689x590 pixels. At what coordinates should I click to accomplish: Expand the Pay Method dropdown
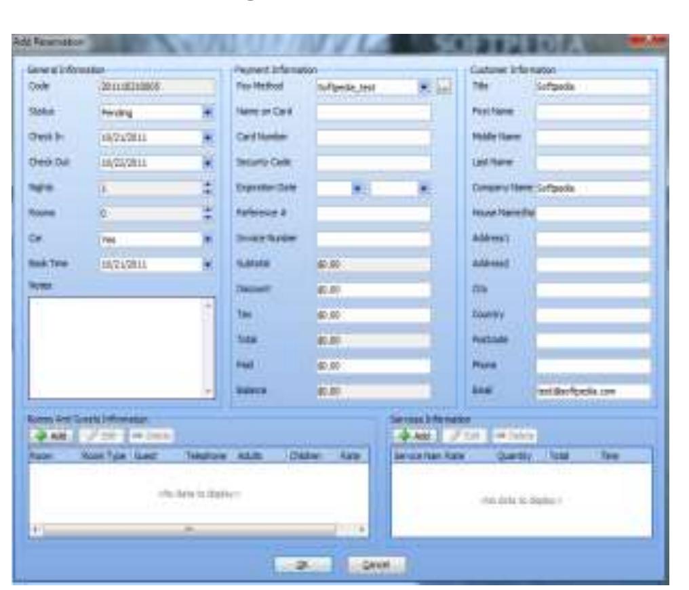pyautogui.click(x=424, y=87)
